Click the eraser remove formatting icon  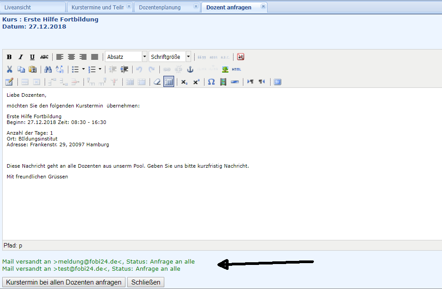(157, 82)
